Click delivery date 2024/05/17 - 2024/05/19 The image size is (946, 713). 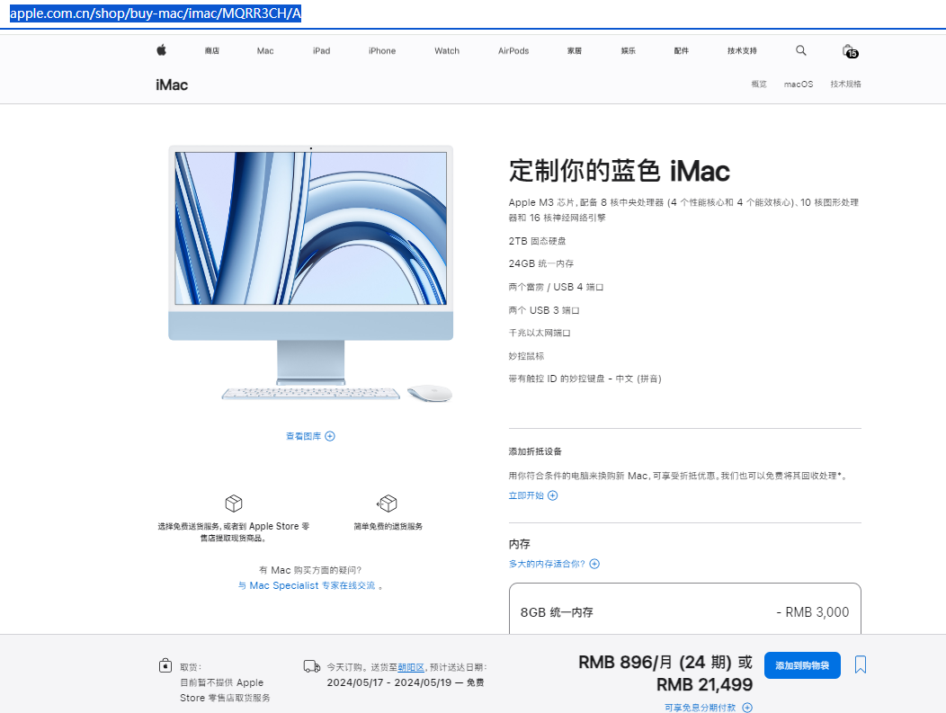(x=389, y=682)
